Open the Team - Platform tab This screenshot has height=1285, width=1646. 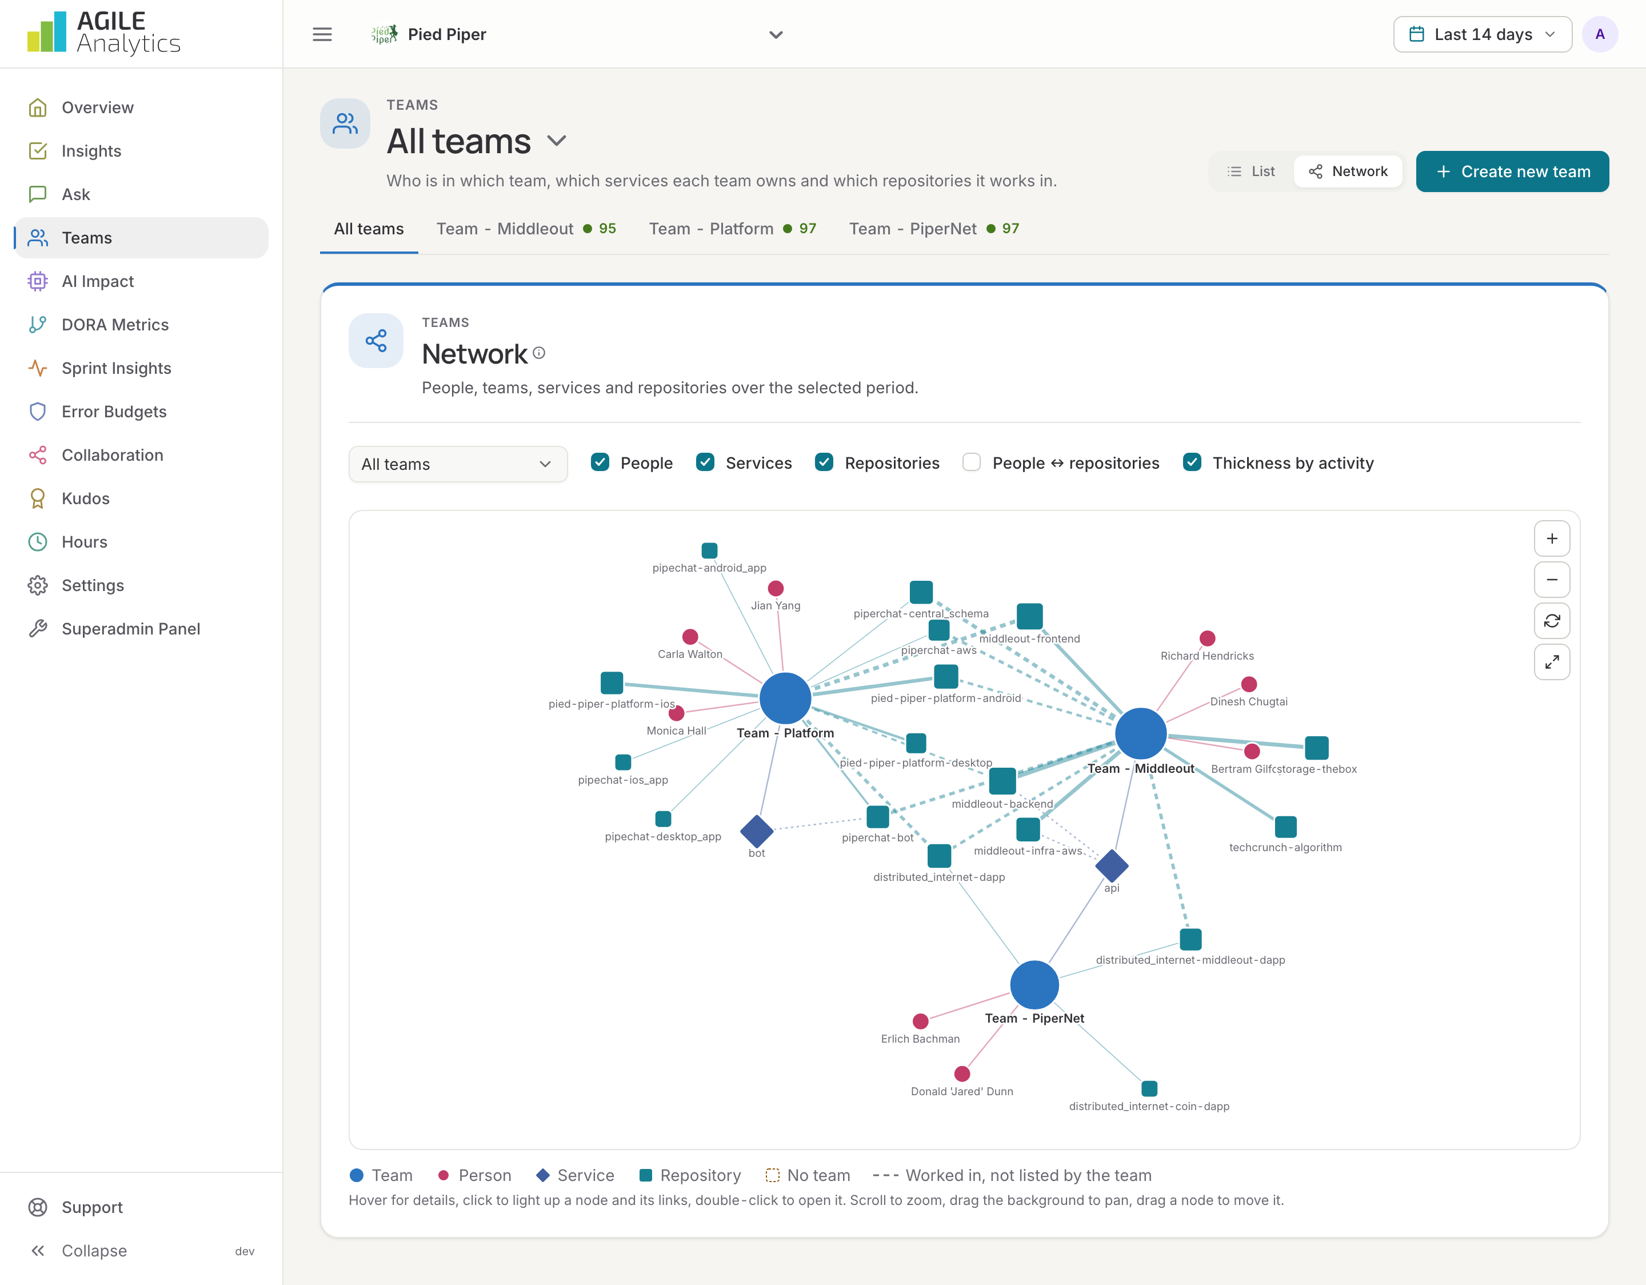coord(733,228)
